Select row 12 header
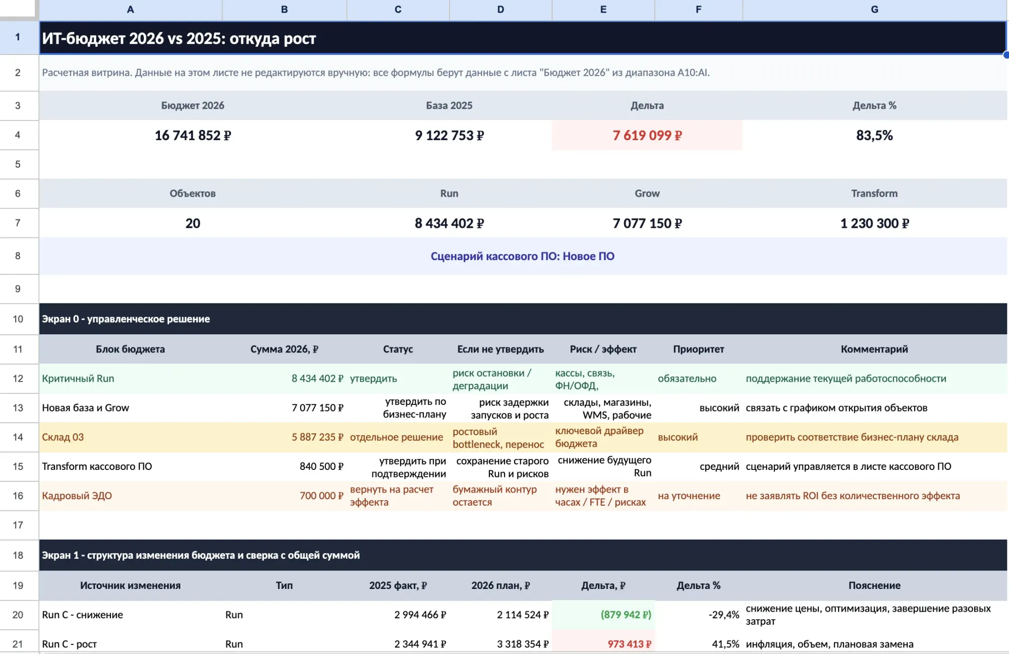This screenshot has height=654, width=1009. pos(19,379)
